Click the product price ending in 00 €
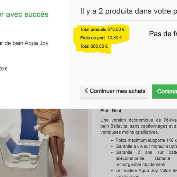 click(4, 69)
